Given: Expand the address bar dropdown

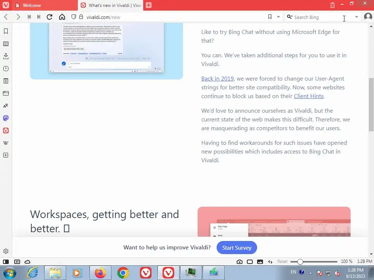Looking at the screenshot, I should (x=278, y=17).
